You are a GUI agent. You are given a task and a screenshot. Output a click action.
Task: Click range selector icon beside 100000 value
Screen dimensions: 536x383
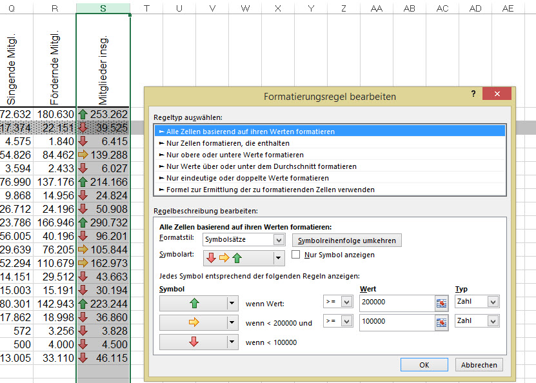pyautogui.click(x=442, y=322)
